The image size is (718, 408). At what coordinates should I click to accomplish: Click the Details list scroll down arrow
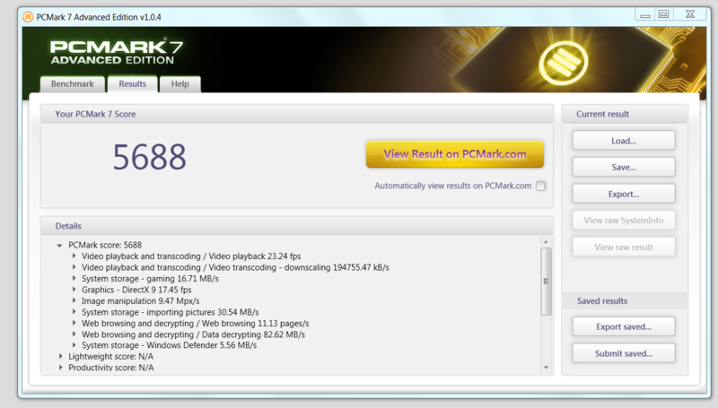point(546,368)
